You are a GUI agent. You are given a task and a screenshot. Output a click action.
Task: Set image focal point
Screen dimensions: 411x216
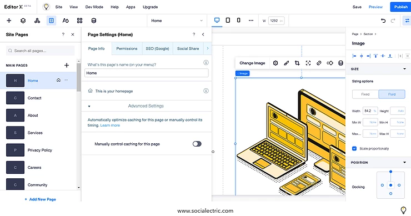308,63
